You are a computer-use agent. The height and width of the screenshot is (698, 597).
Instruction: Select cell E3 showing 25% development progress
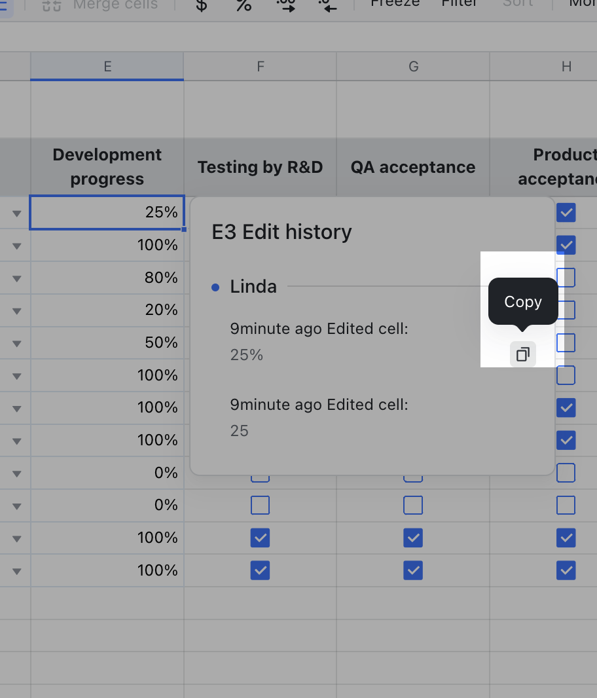coord(107,212)
